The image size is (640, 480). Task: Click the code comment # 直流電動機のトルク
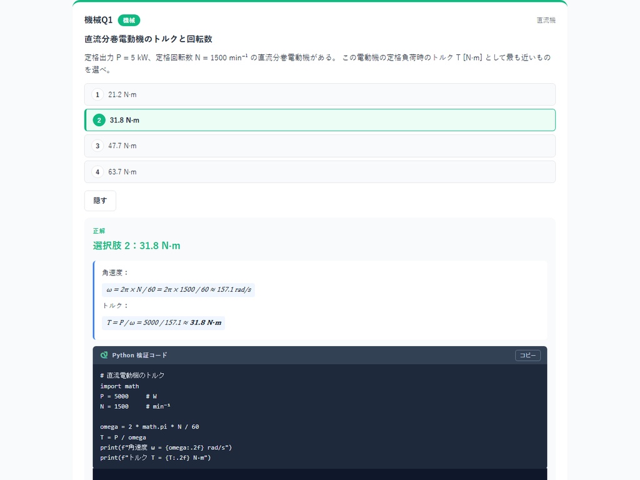[132, 376]
